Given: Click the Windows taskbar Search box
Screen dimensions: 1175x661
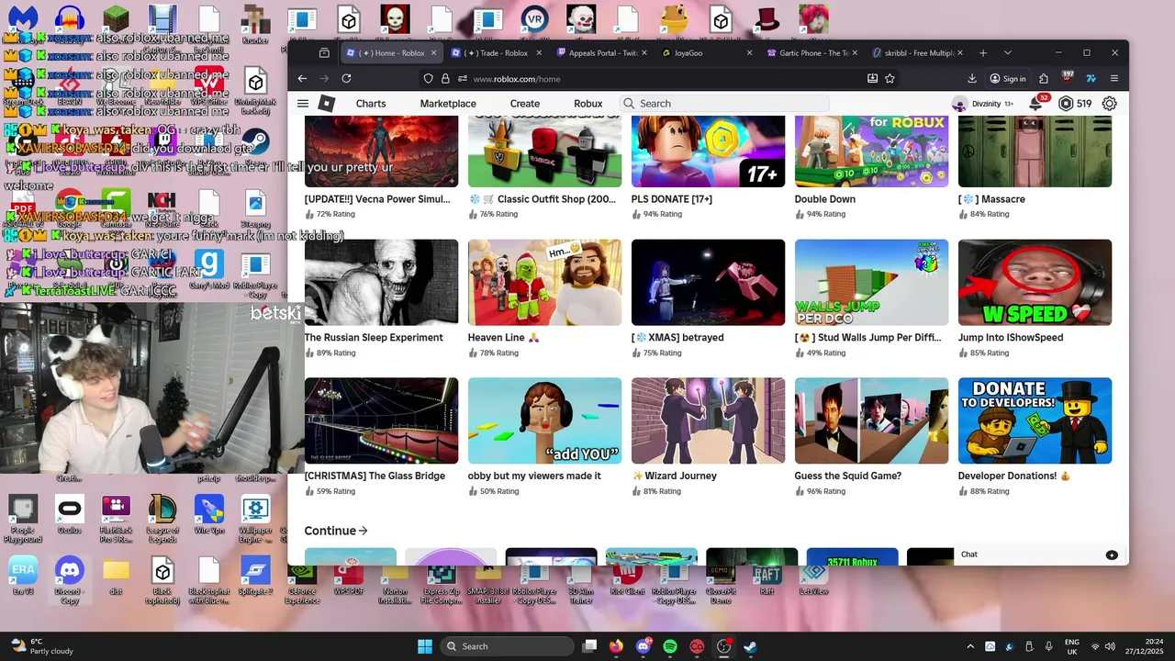Looking at the screenshot, I should tap(507, 646).
